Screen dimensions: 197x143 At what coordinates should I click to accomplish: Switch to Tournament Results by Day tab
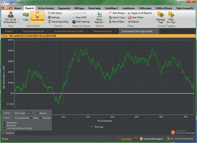point(69,31)
